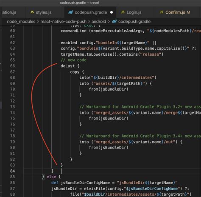Image resolution: width=201 pixels, height=197 pixels.
Task: Click the 'copy {' text on line 67
Action: tap(77, 72)
